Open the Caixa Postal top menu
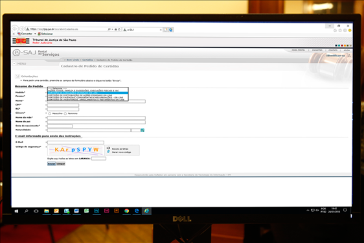 tap(299, 50)
